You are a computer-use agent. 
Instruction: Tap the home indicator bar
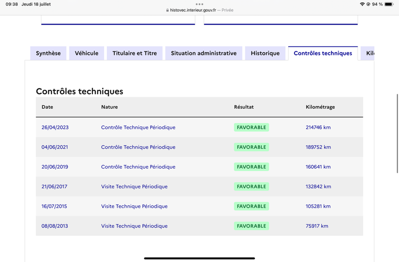click(199, 258)
